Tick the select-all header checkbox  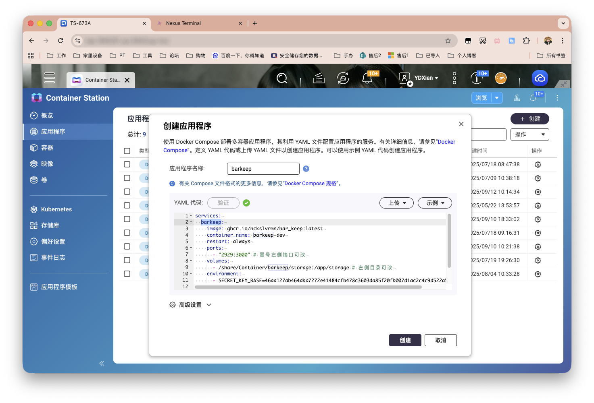[x=127, y=151]
